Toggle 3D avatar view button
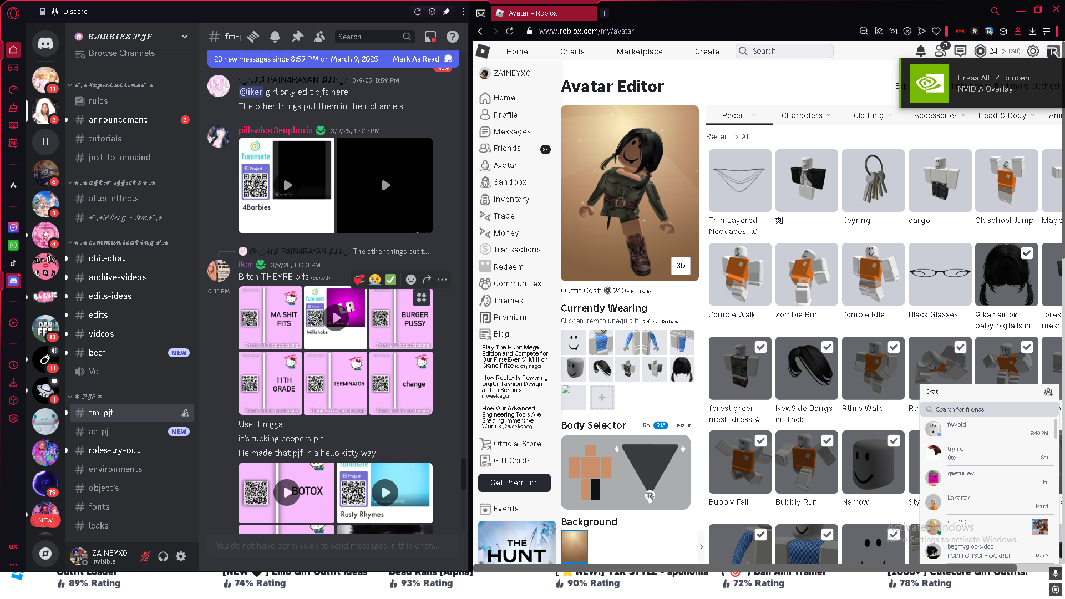 tap(681, 266)
